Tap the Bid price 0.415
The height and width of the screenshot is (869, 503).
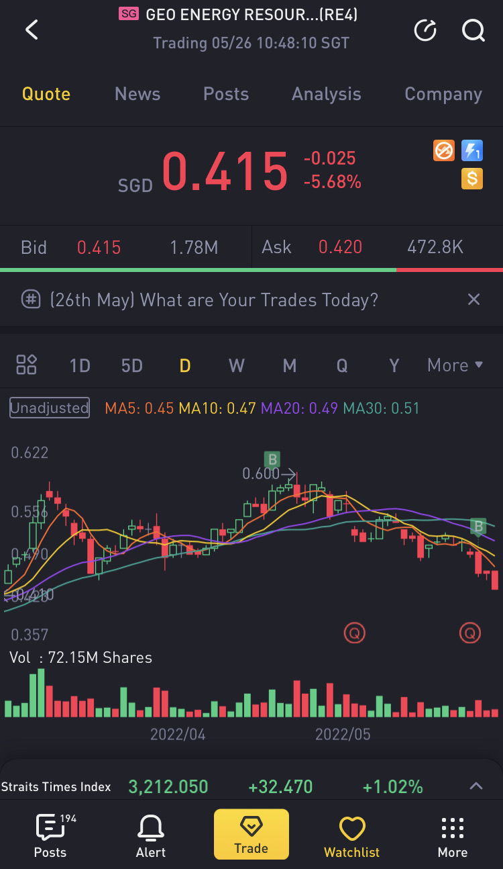(99, 247)
